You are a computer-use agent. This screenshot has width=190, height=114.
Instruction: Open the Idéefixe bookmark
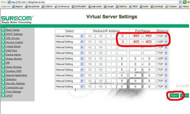pyautogui.click(x=122, y=7)
